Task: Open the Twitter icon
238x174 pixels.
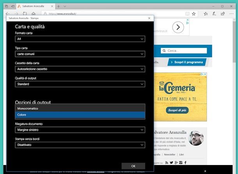Action: (x=171, y=163)
